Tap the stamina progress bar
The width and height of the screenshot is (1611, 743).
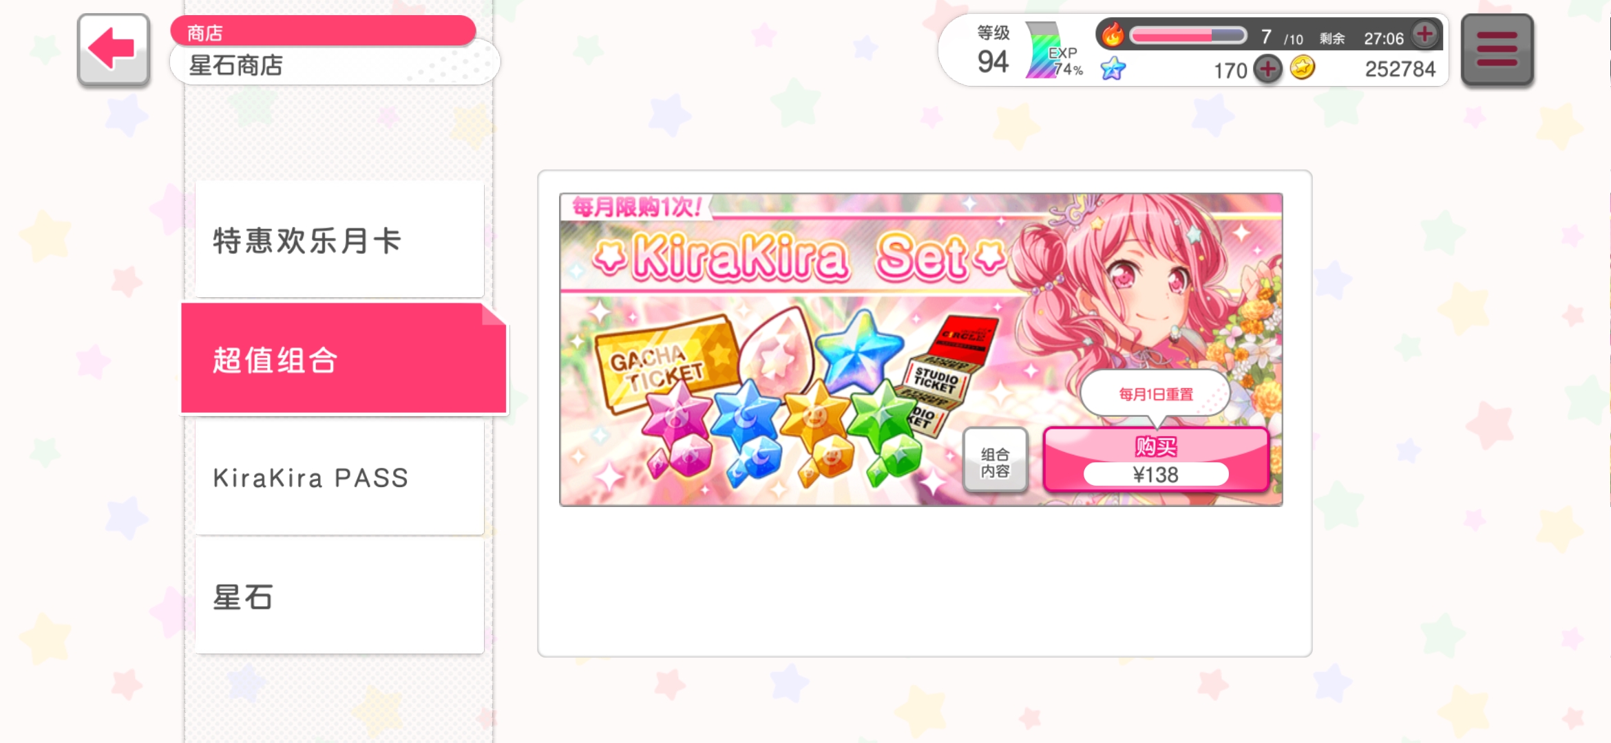point(1188,35)
